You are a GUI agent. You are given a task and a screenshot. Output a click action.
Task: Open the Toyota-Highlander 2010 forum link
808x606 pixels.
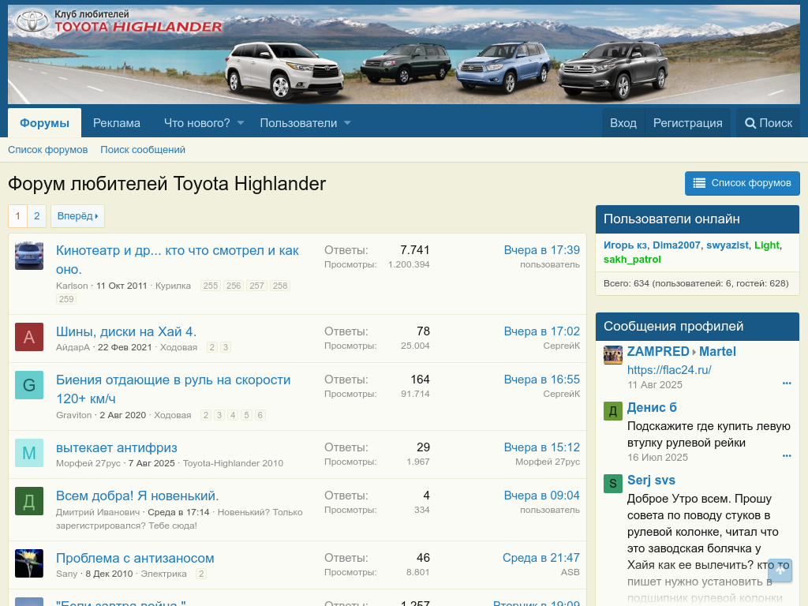233,463
